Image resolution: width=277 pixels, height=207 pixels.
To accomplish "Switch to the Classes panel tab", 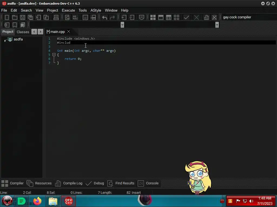I will click(23, 32).
